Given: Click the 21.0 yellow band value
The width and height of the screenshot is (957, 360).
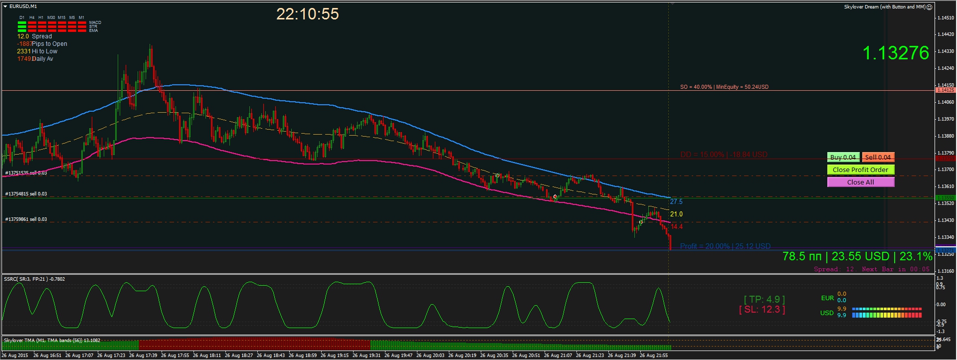Looking at the screenshot, I should pyautogui.click(x=676, y=214).
